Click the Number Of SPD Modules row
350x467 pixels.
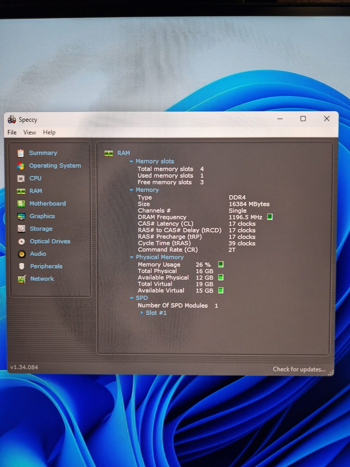pos(178,306)
